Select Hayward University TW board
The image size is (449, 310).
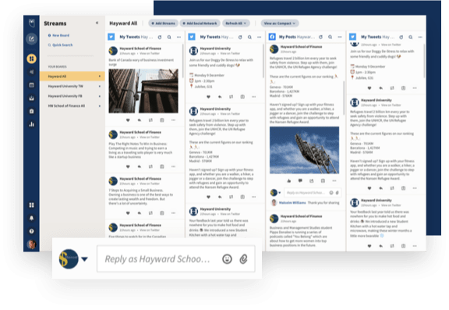(72, 86)
